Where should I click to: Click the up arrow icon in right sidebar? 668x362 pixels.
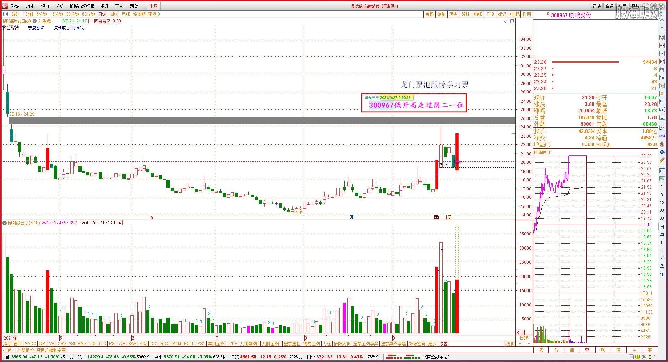coord(662,21)
